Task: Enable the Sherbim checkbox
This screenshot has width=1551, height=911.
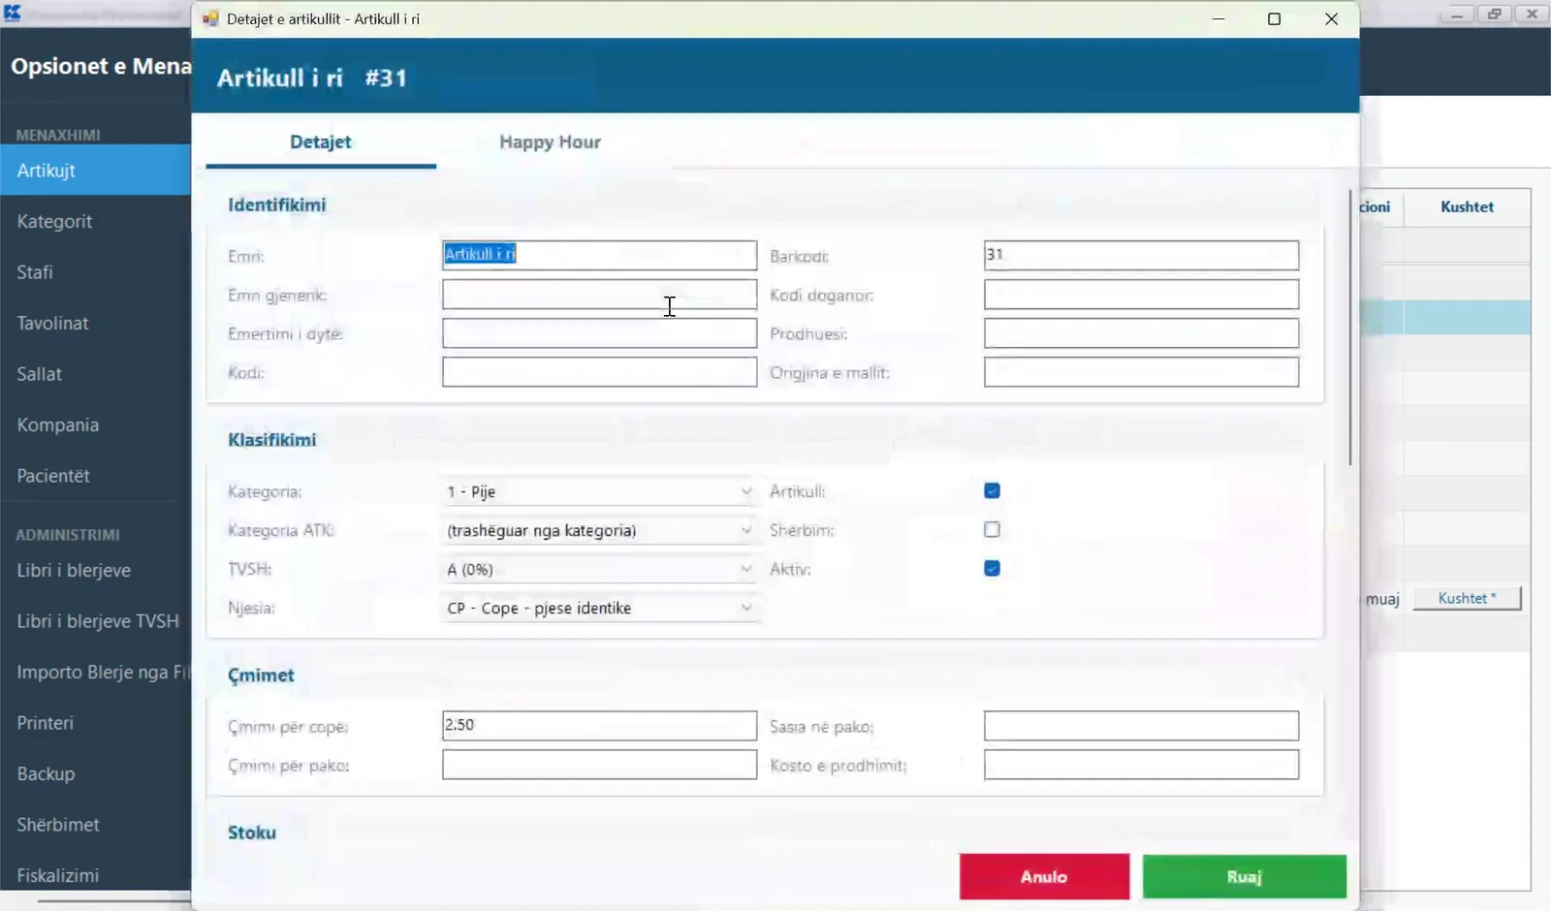Action: [992, 529]
